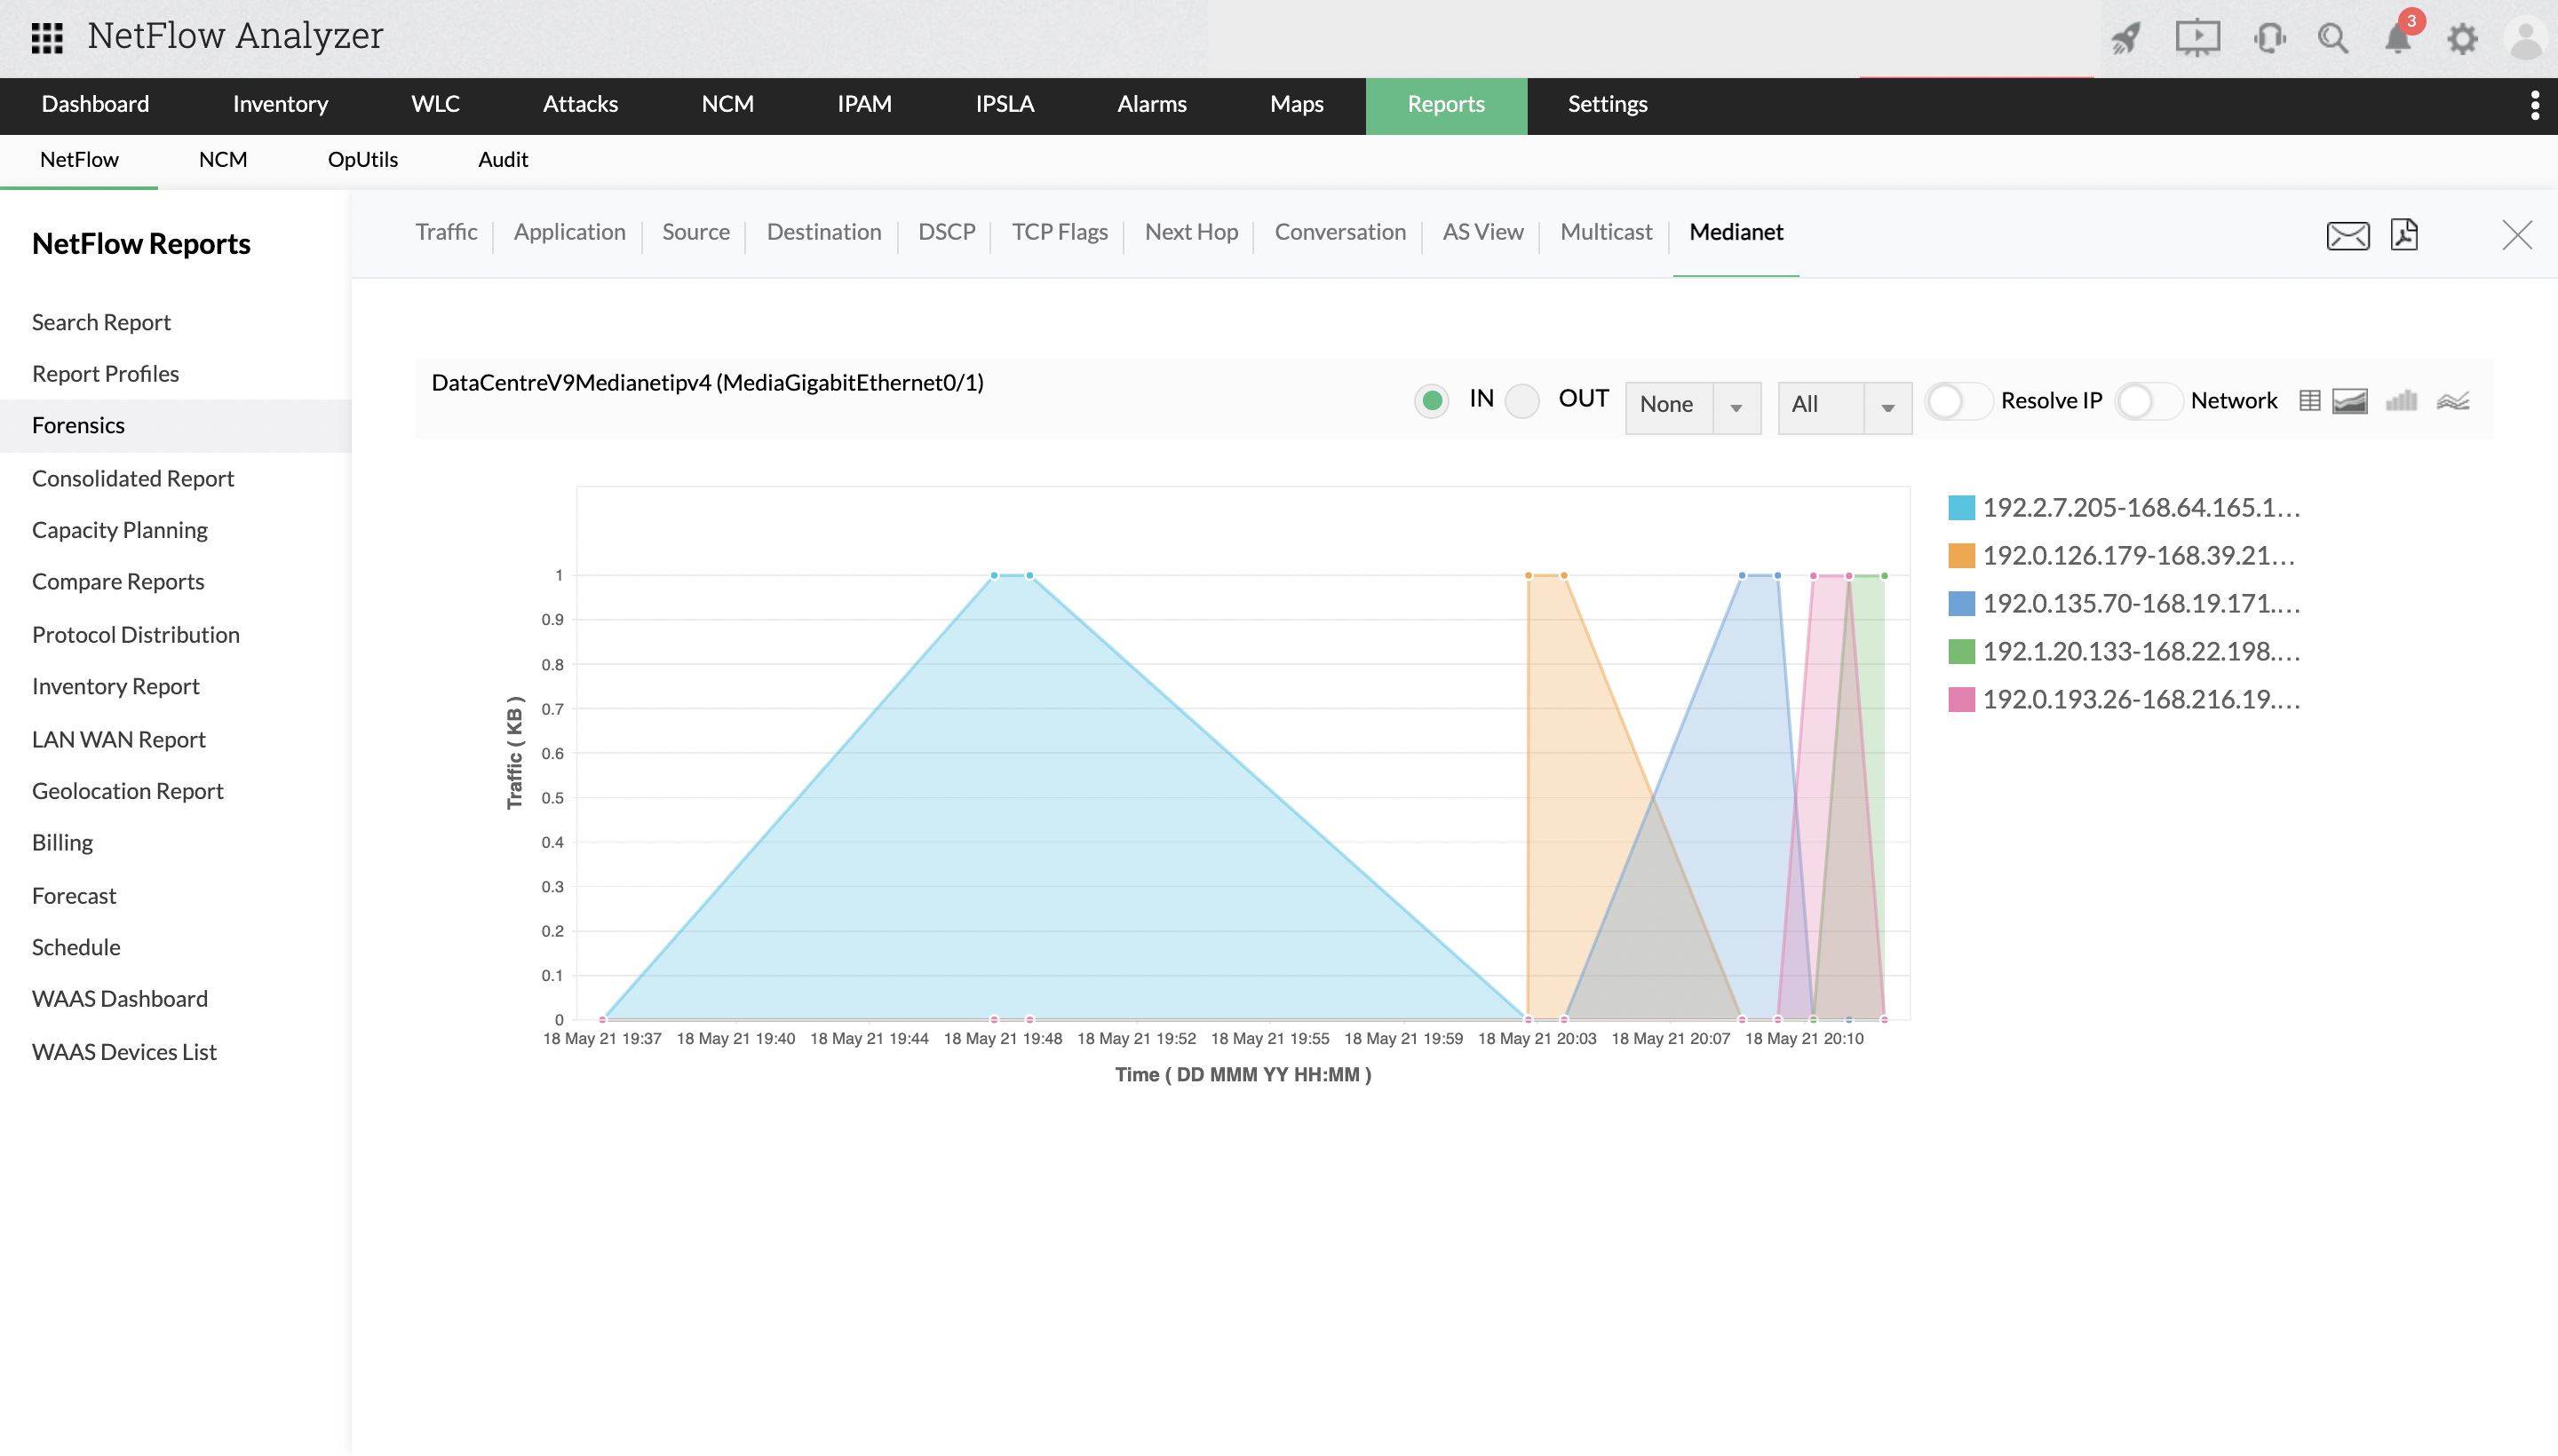Open the Alarms menu item
The height and width of the screenshot is (1456, 2558).
(x=1151, y=105)
